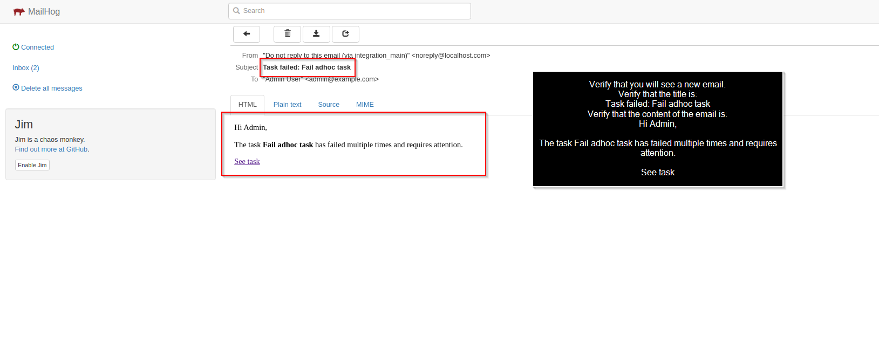Release the message with share-arrow icon

345,34
